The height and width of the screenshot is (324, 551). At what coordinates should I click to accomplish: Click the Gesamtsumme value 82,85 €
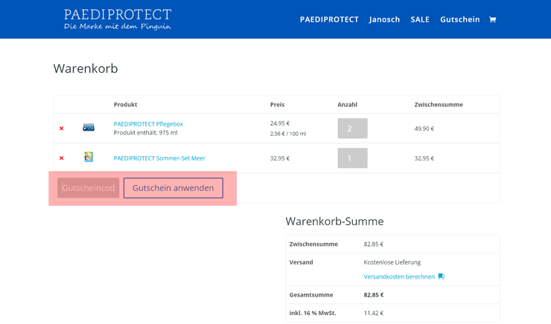coord(374,295)
